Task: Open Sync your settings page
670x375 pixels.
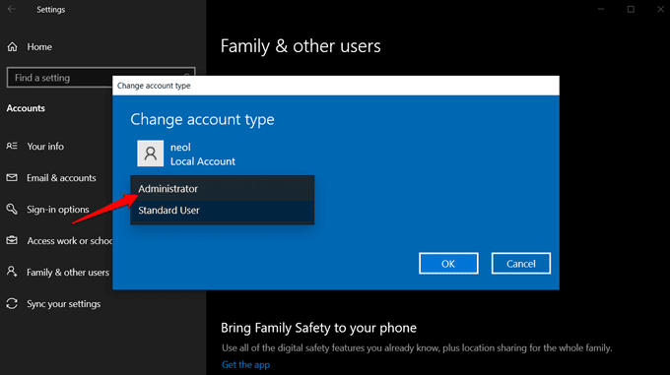Action: (64, 304)
